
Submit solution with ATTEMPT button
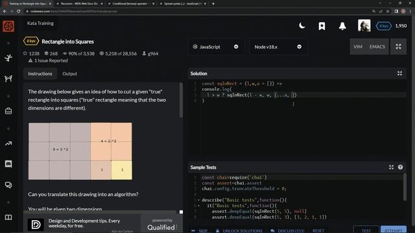pos(394,230)
